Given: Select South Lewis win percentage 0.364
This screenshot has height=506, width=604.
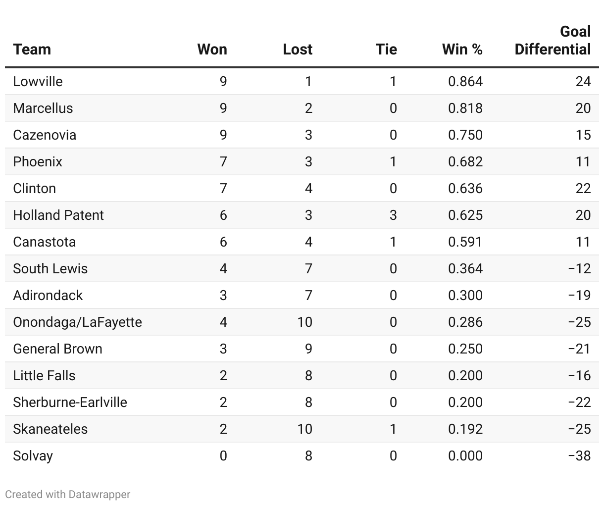Looking at the screenshot, I should pyautogui.click(x=465, y=268).
